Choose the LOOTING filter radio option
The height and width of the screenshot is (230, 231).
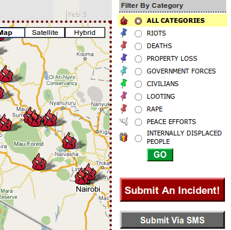138,97
